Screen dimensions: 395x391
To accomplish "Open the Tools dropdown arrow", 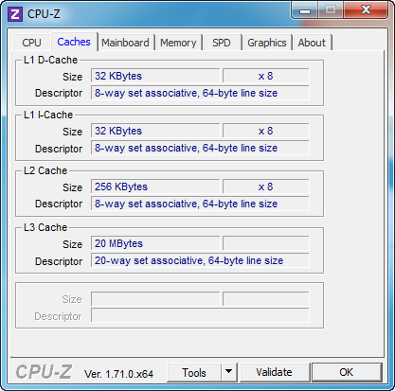I will 228,372.
